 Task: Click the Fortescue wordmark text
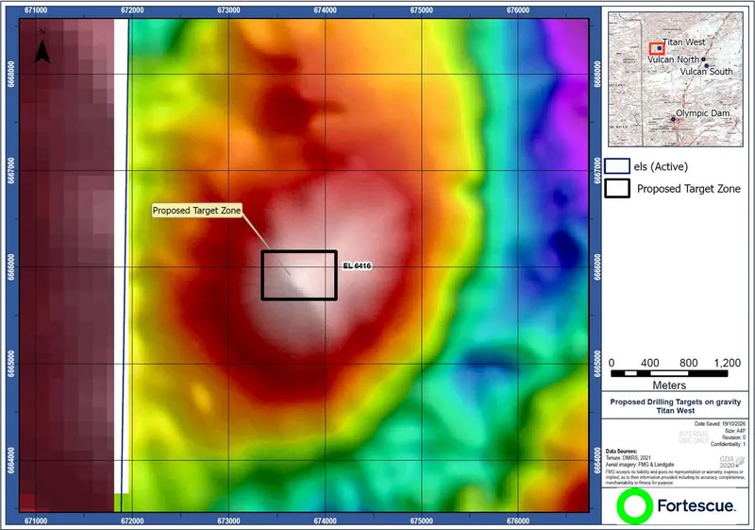pos(696,506)
